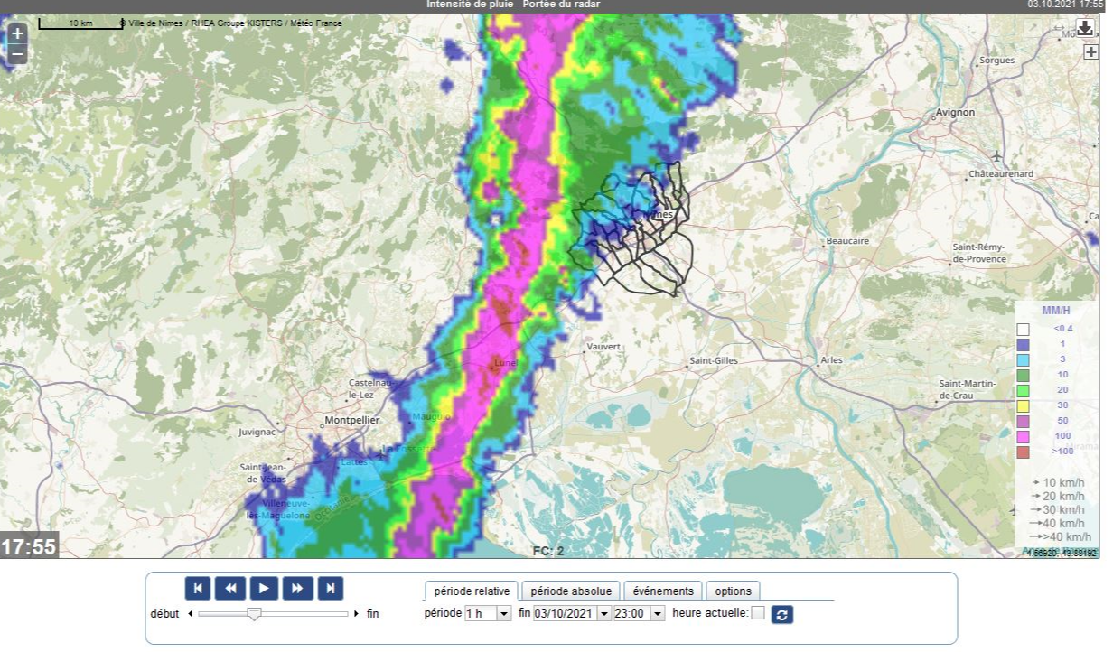Select the période relative tab
The image size is (1113, 652).
click(472, 591)
